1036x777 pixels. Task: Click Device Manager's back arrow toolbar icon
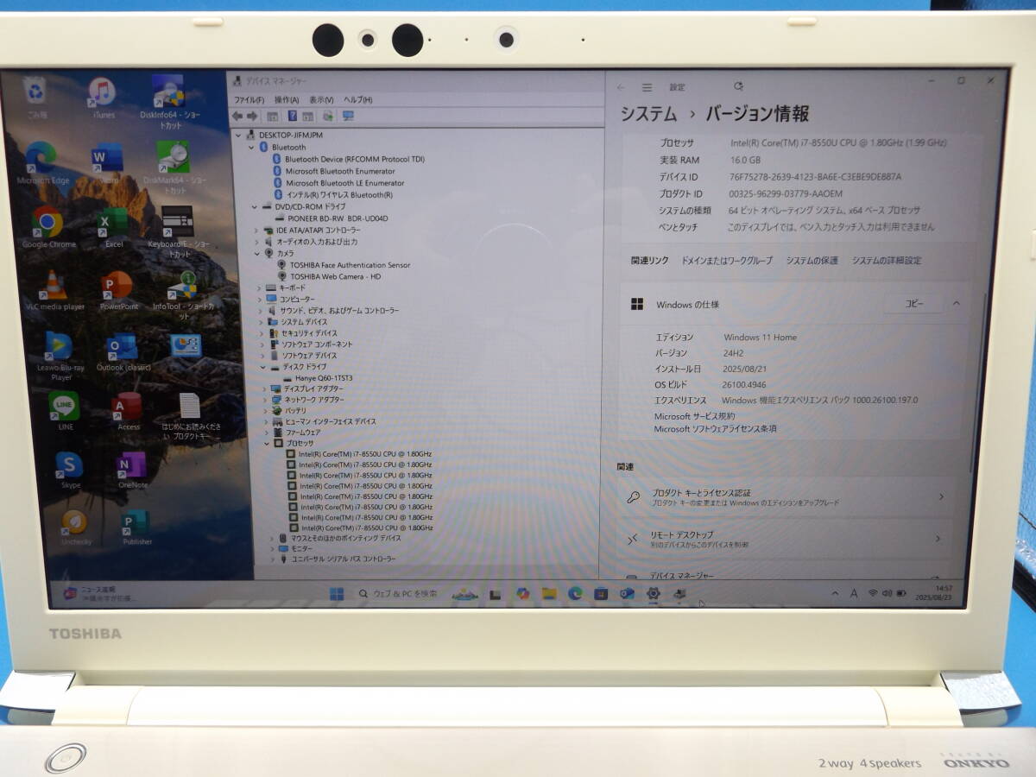click(237, 116)
